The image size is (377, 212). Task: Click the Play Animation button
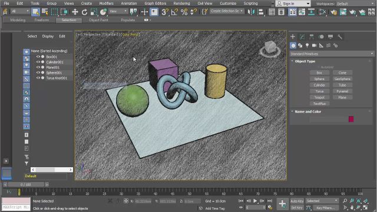pos(255,201)
